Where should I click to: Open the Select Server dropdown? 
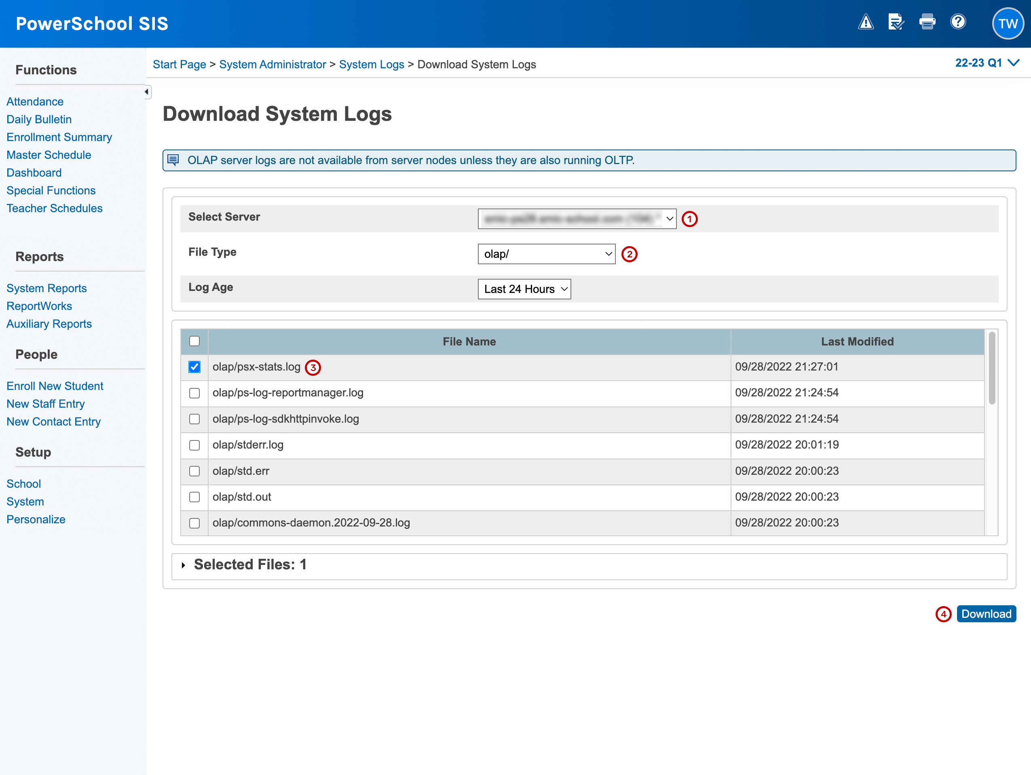pos(577,219)
